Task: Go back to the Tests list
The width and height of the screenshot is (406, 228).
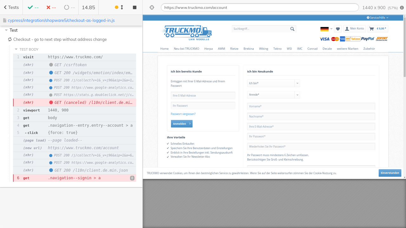Action: [x=11, y=7]
